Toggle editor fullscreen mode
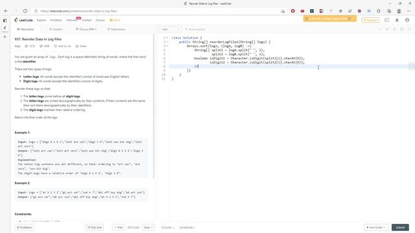 pyautogui.click(x=409, y=29)
